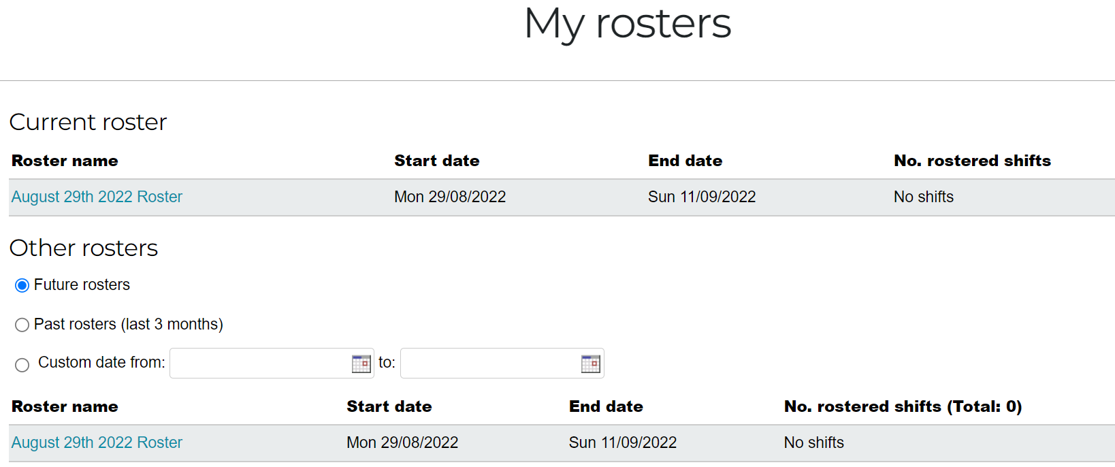The height and width of the screenshot is (467, 1115).
Task: Click No. rostered shifts header in Current roster
Action: coord(972,161)
